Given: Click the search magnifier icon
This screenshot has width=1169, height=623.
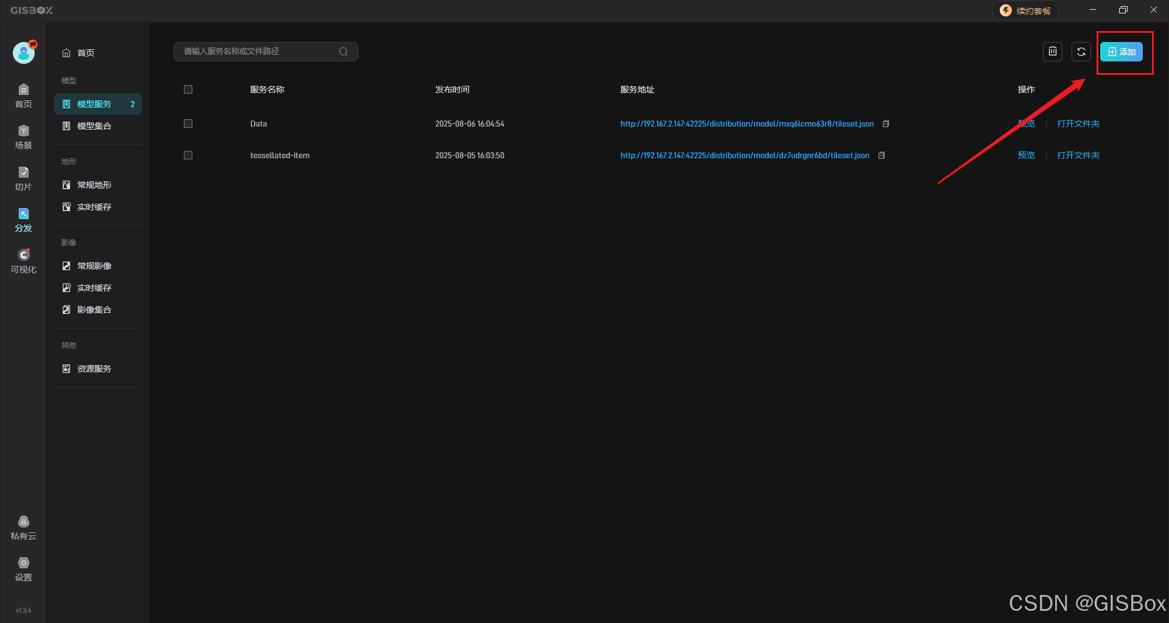Looking at the screenshot, I should click(343, 52).
